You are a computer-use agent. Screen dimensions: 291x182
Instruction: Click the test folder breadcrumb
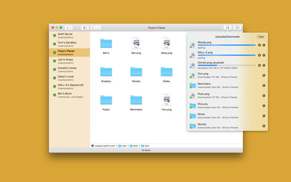coord(134,146)
